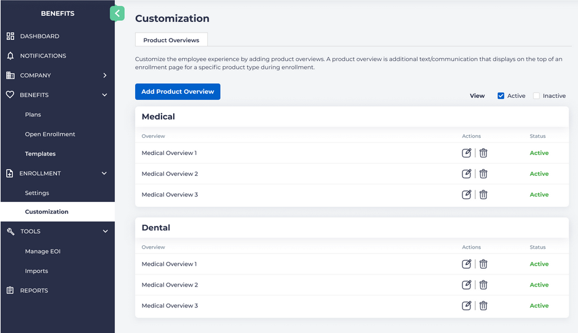Expand the Company menu chevron
The image size is (578, 333).
105,75
